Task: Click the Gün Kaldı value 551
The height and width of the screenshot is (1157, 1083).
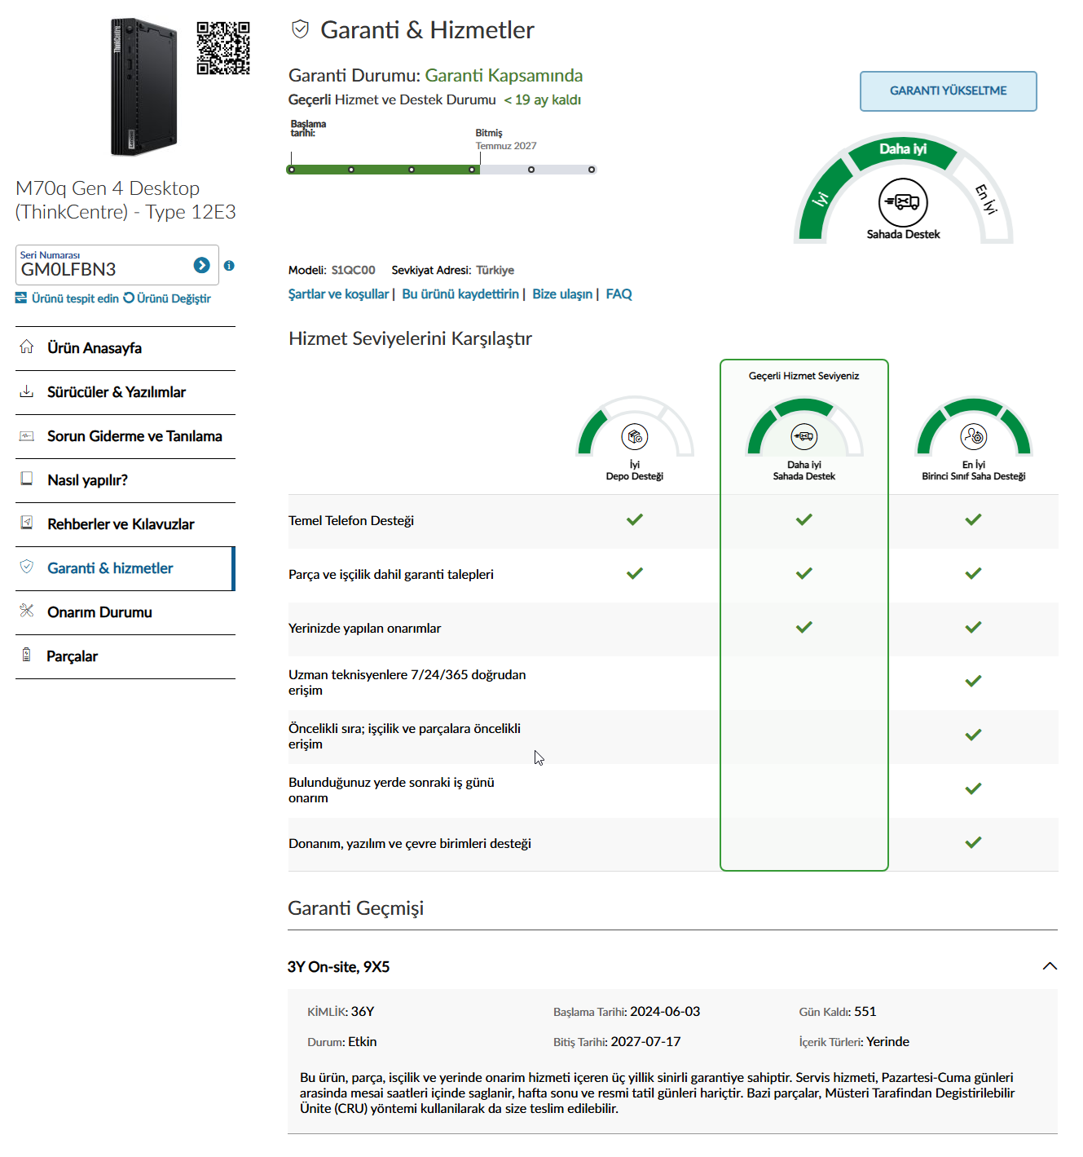Action: [865, 1011]
